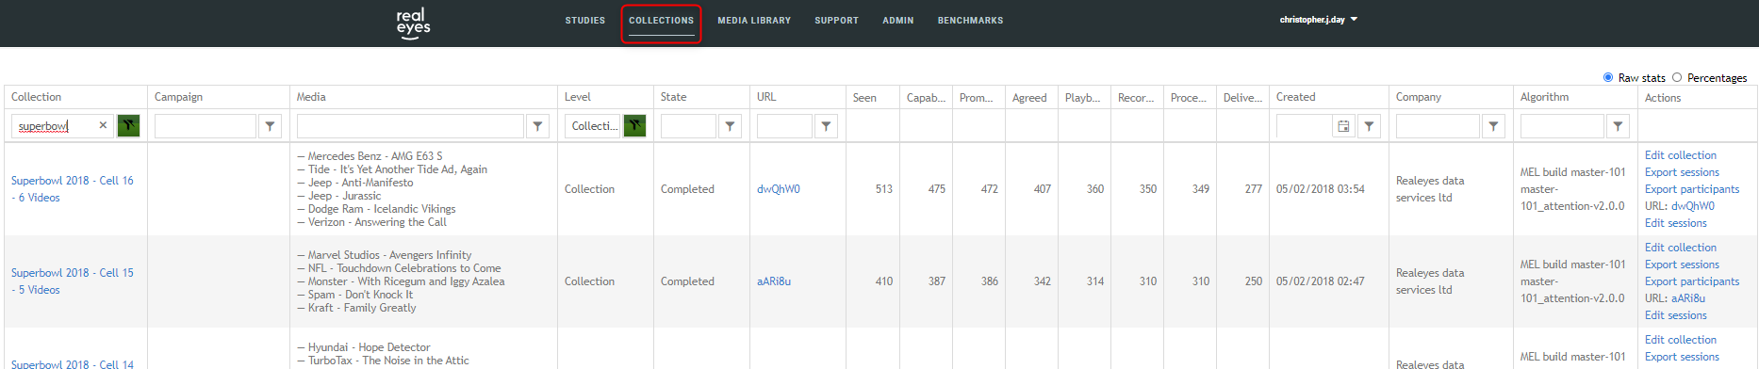Click the active green Level filter icon
Viewport: 1759px width, 369px height.
[635, 125]
